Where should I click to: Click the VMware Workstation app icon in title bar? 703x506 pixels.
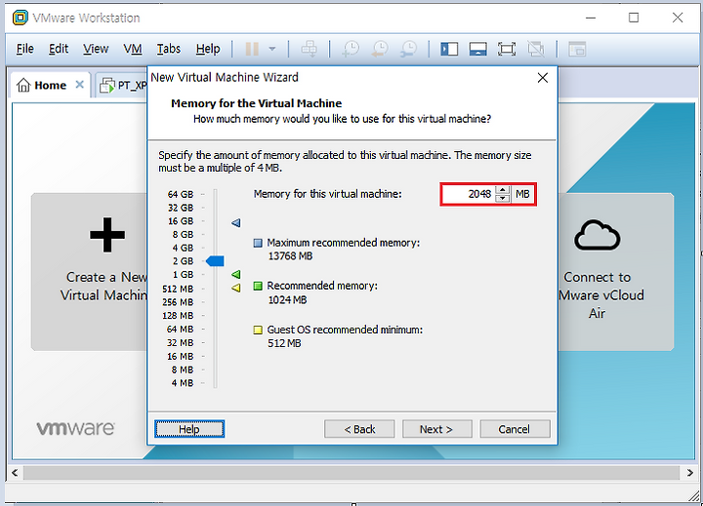(21, 18)
